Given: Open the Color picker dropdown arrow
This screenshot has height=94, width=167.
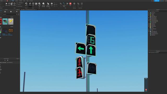Looking at the screenshot, I should point(52,7).
